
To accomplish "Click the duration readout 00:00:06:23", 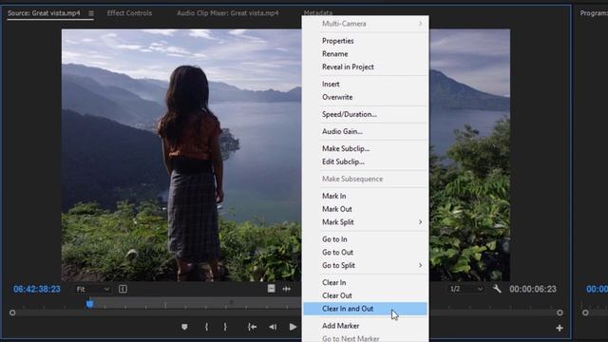I will (533, 289).
